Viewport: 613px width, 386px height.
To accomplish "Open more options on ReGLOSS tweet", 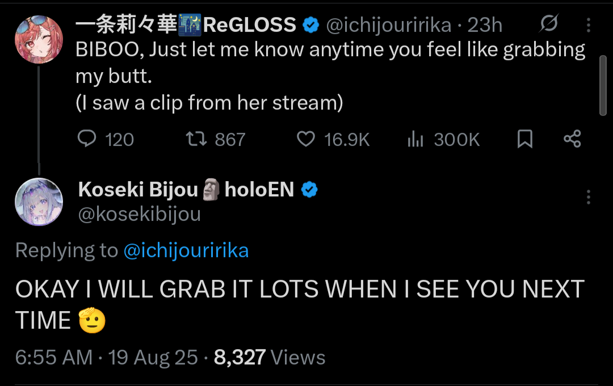I will (589, 24).
